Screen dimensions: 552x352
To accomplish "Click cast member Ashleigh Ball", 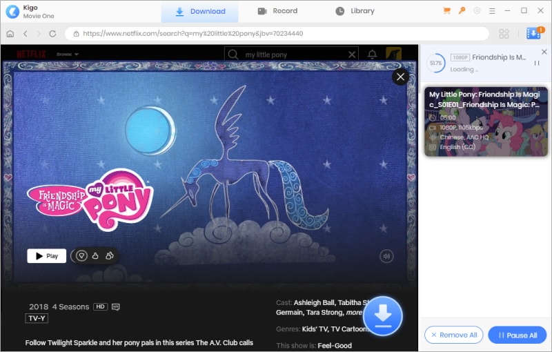I will tap(314, 303).
